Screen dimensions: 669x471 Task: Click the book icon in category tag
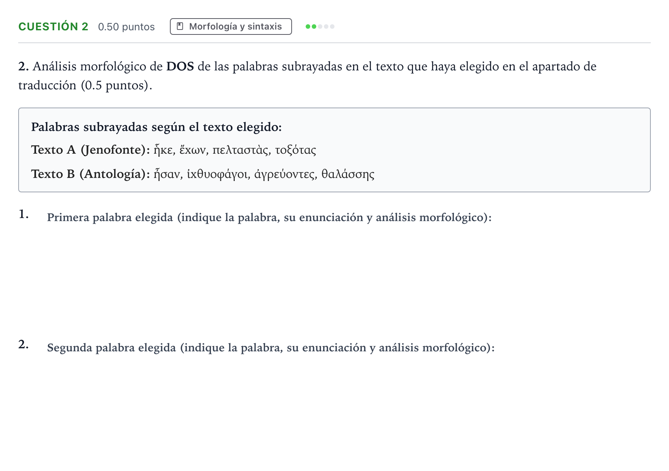(x=180, y=27)
